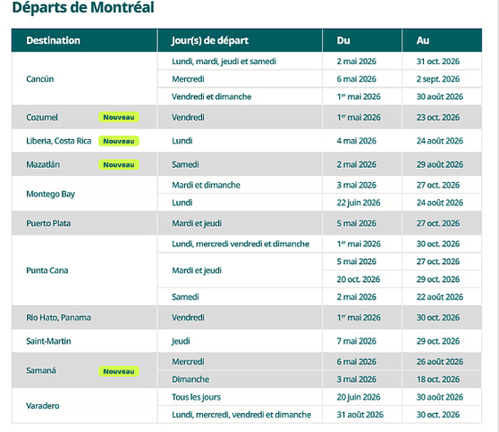Click the '20 juin 2026' start date

point(359,397)
